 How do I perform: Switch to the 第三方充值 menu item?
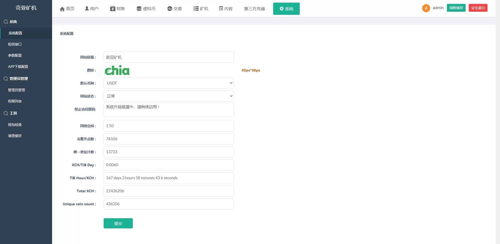click(x=254, y=9)
